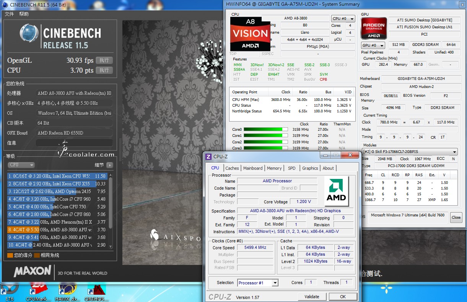This screenshot has width=467, height=302.
Task: Click Northbridge Status row in HWiNFO
Action: pos(293,111)
